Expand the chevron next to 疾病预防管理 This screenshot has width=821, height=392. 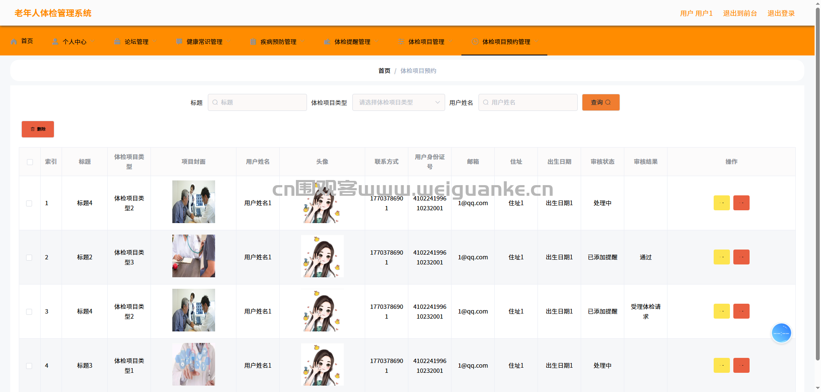point(302,41)
